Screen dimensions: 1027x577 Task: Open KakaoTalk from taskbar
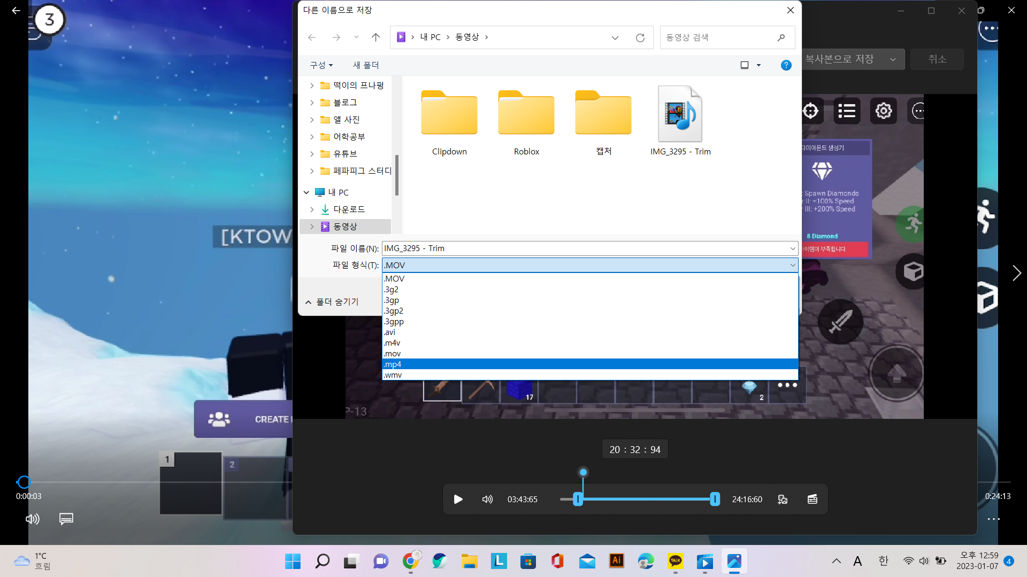pyautogui.click(x=676, y=561)
